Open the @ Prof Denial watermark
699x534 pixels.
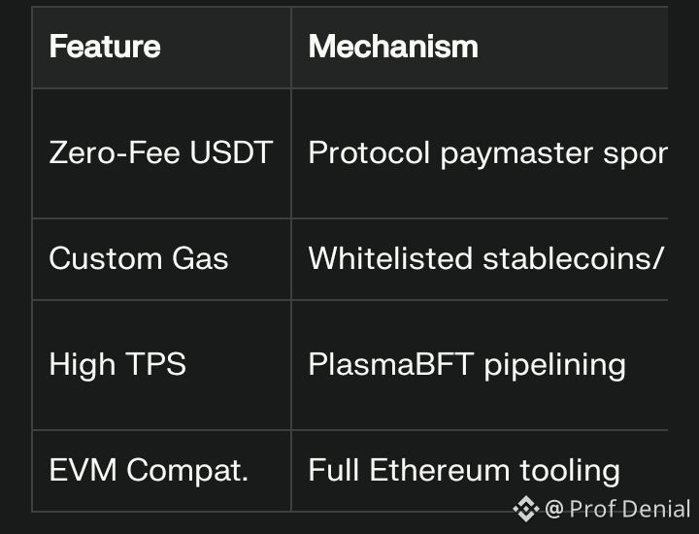(617, 509)
